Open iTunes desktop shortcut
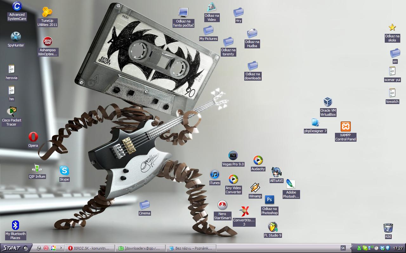 pyautogui.click(x=215, y=177)
